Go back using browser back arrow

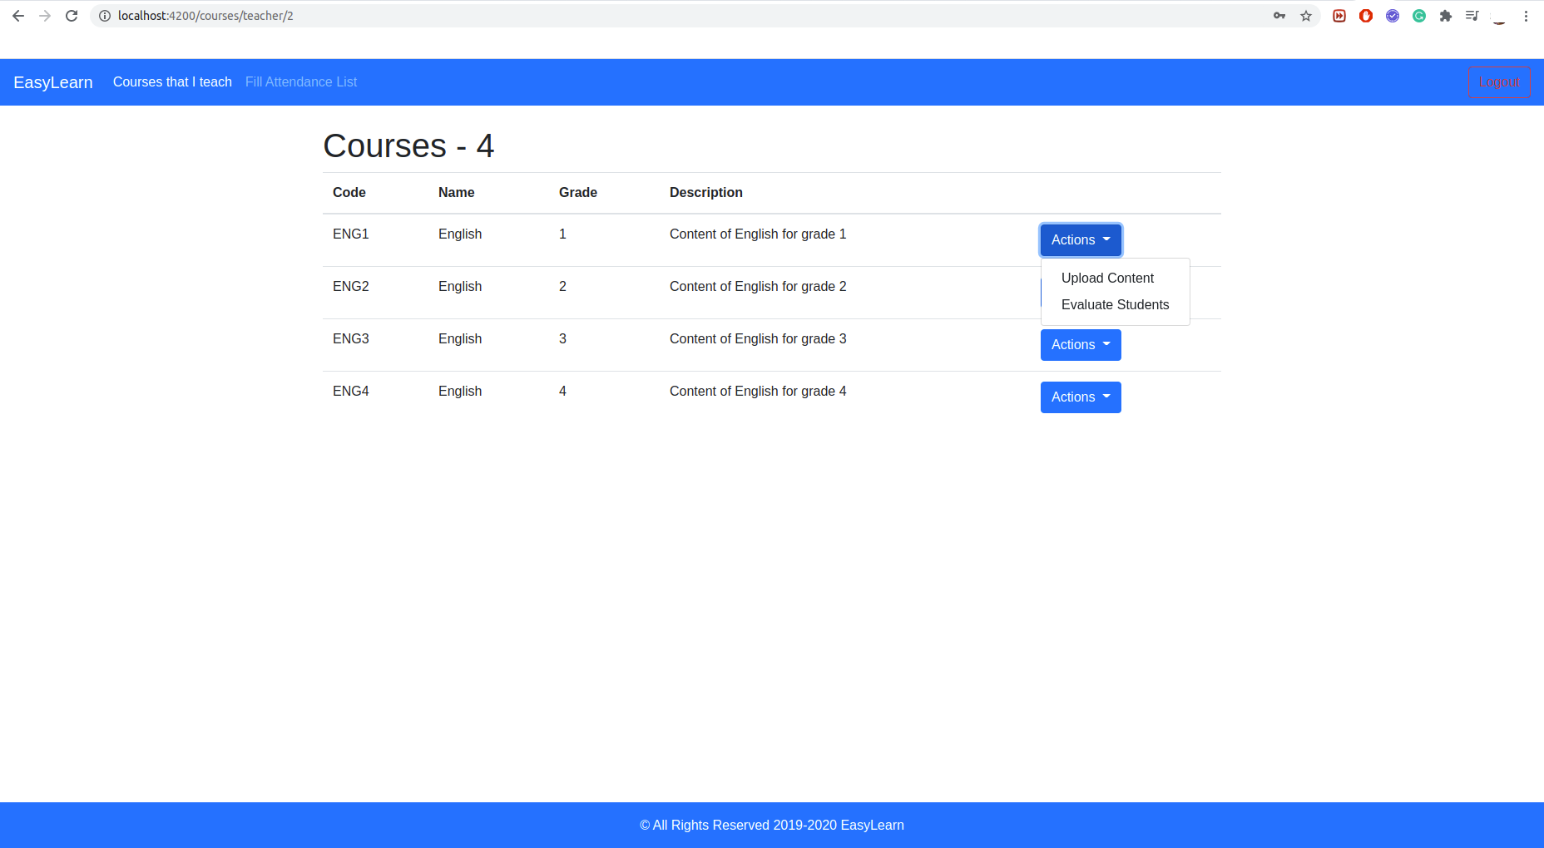click(x=18, y=16)
